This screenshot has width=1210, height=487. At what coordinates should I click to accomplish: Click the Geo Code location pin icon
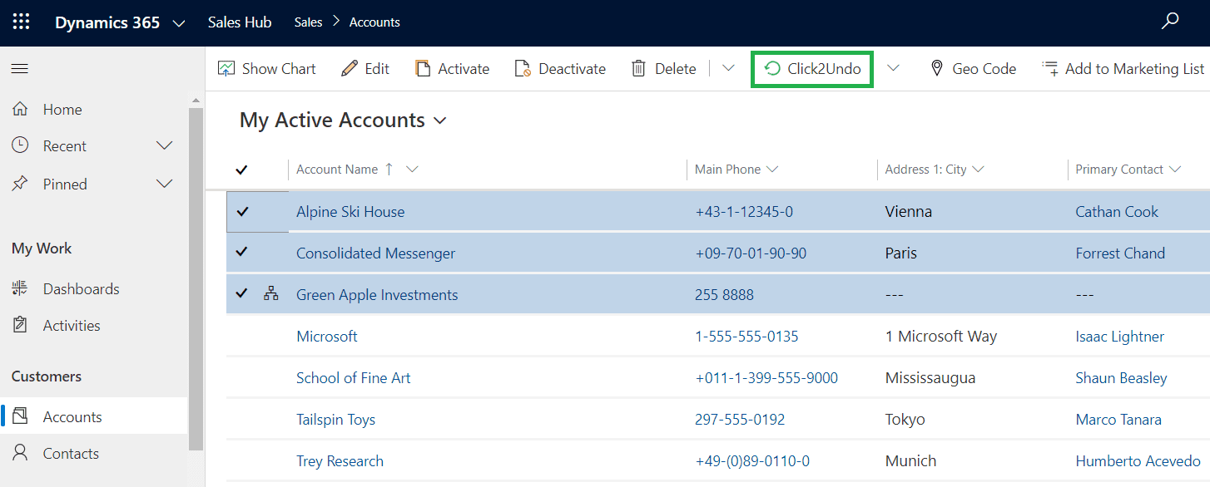(x=936, y=69)
